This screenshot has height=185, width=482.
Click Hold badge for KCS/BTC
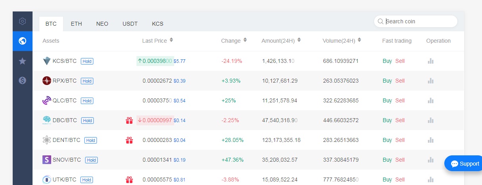87,61
